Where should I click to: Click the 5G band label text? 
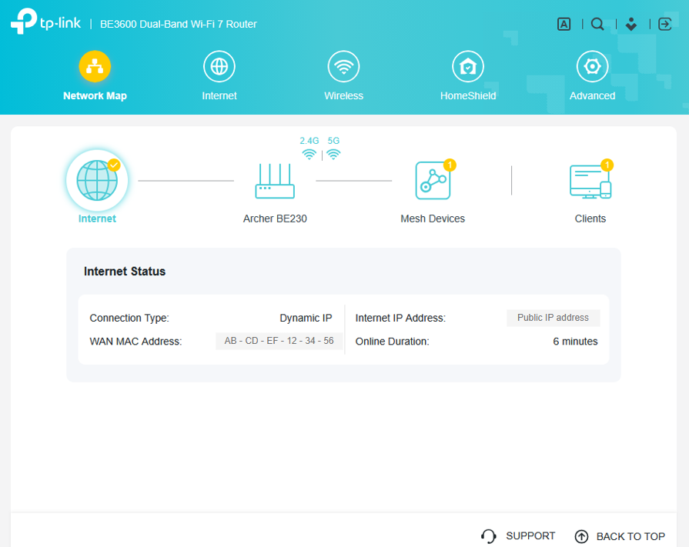(333, 141)
